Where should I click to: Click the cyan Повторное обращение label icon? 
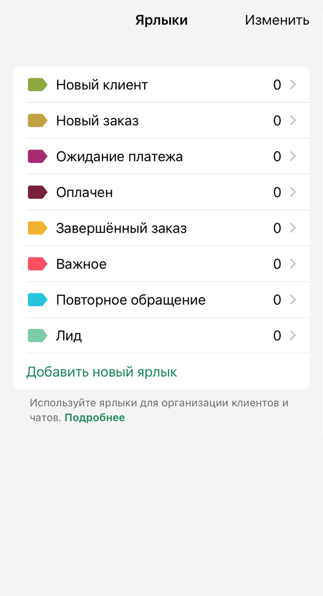pyautogui.click(x=38, y=300)
